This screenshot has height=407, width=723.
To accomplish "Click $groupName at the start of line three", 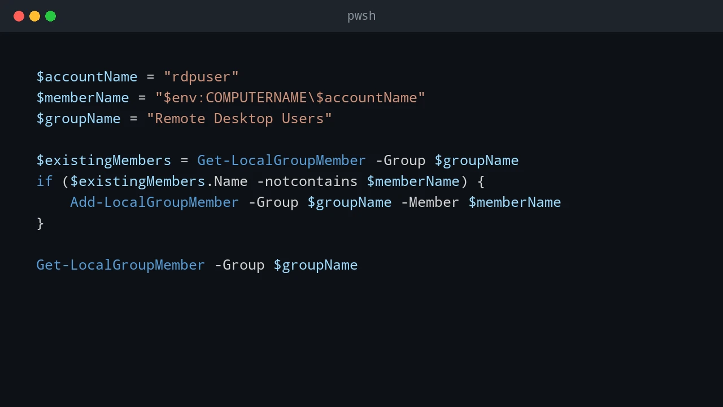I will (79, 118).
